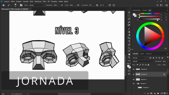169x95 pixels.
Task: Select the Path Selection tool
Action: point(129,48)
